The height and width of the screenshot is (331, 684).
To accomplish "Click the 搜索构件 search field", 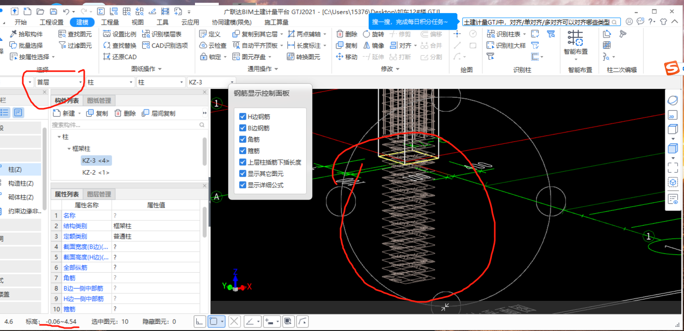I will (128, 125).
